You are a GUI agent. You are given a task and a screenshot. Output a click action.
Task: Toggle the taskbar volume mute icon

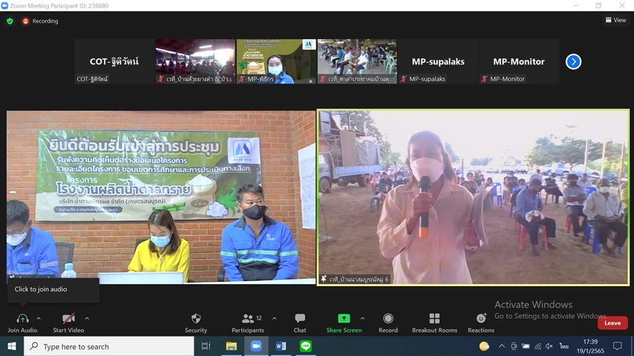pyautogui.click(x=548, y=346)
